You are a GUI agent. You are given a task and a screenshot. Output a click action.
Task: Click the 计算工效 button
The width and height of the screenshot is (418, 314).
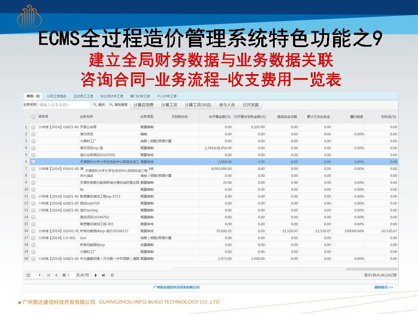coord(169,105)
